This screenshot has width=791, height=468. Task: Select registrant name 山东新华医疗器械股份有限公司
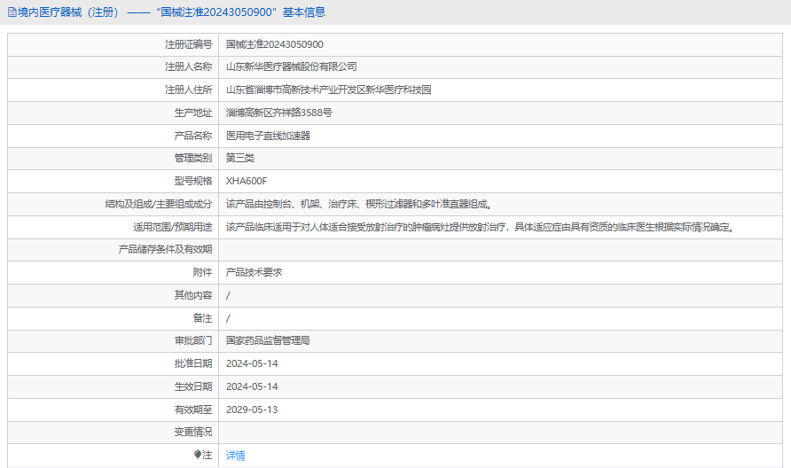(x=291, y=66)
